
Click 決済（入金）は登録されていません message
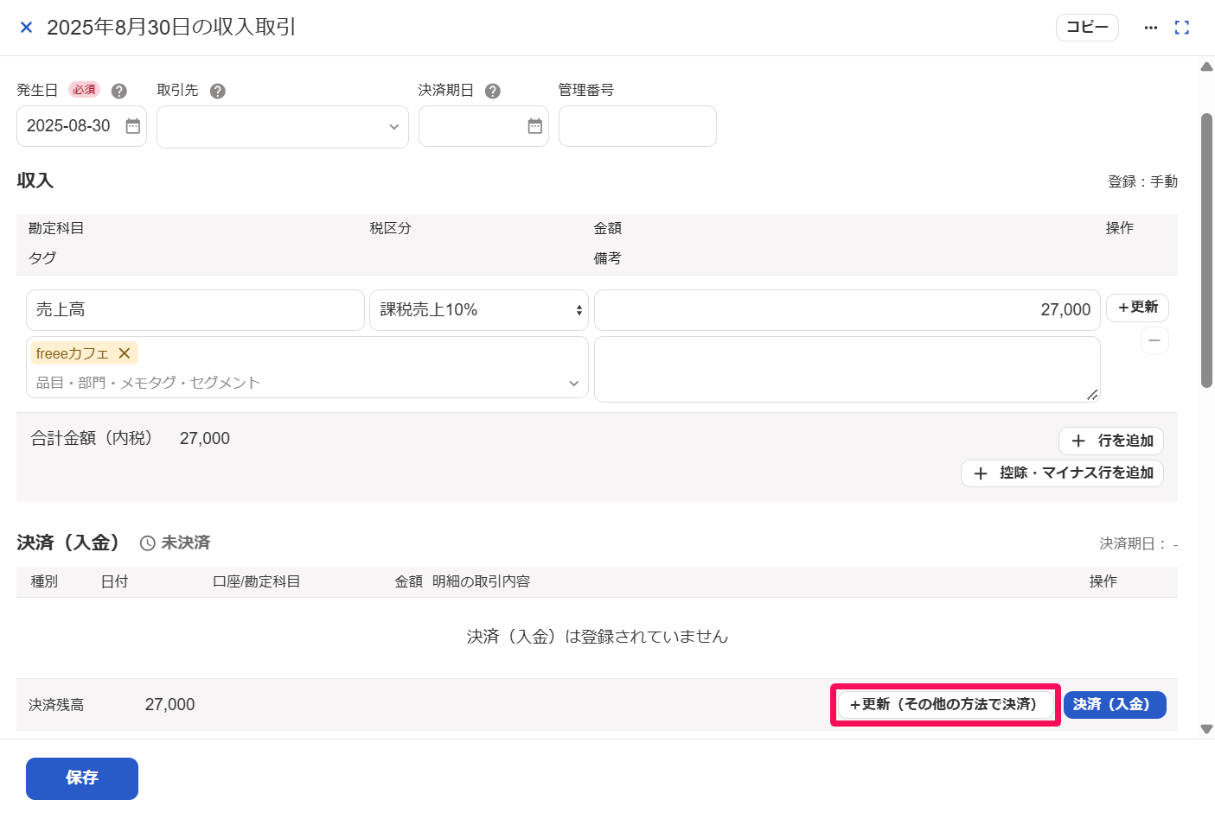(x=598, y=637)
